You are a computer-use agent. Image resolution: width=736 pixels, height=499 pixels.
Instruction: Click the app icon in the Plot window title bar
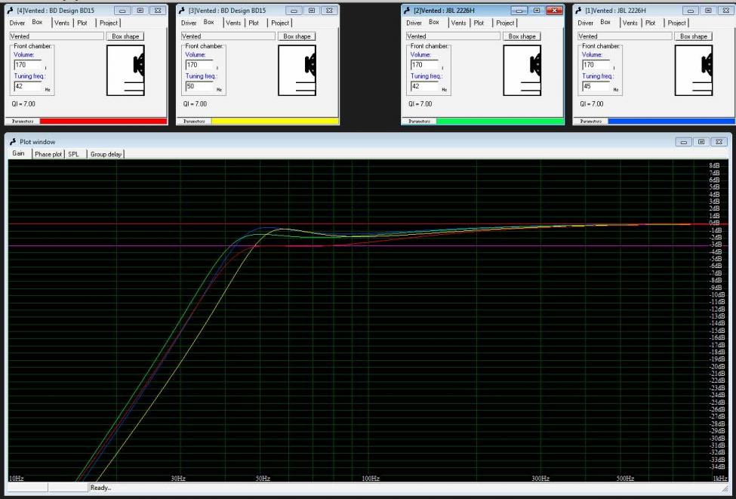click(13, 142)
